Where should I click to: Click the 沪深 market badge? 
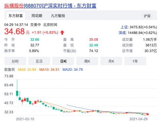147,16
